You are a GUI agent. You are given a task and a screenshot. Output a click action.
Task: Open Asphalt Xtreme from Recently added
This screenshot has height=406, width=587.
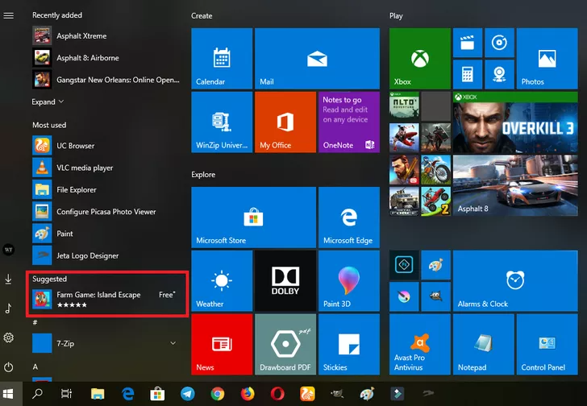tap(106, 36)
